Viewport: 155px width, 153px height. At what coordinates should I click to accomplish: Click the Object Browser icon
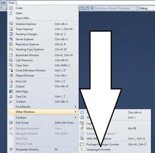click(11, 75)
